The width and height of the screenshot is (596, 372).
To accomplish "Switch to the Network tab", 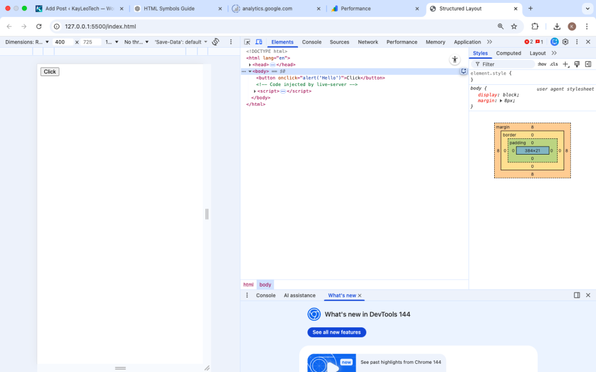I will [368, 42].
